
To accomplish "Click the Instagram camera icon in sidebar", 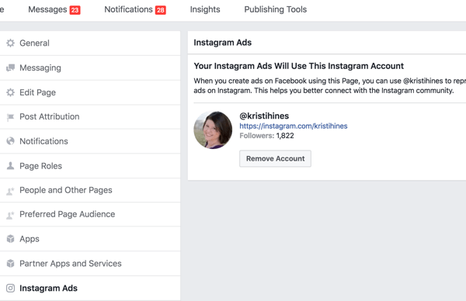I will [x=10, y=289].
